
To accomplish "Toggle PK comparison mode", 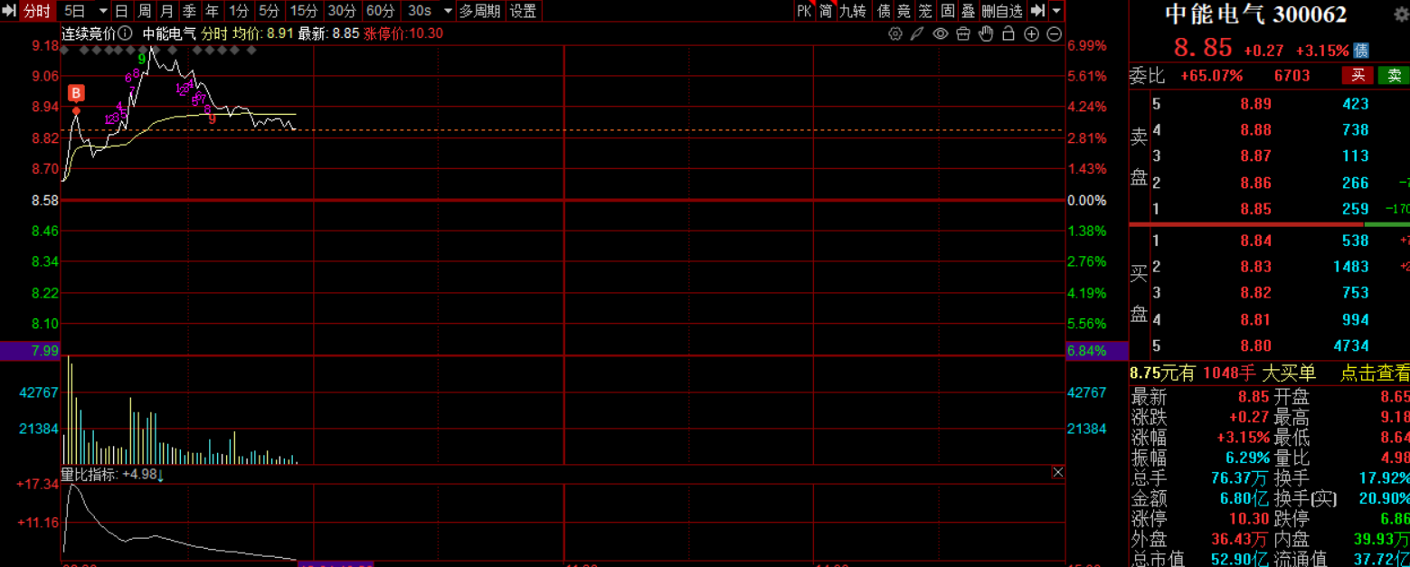I will point(804,11).
